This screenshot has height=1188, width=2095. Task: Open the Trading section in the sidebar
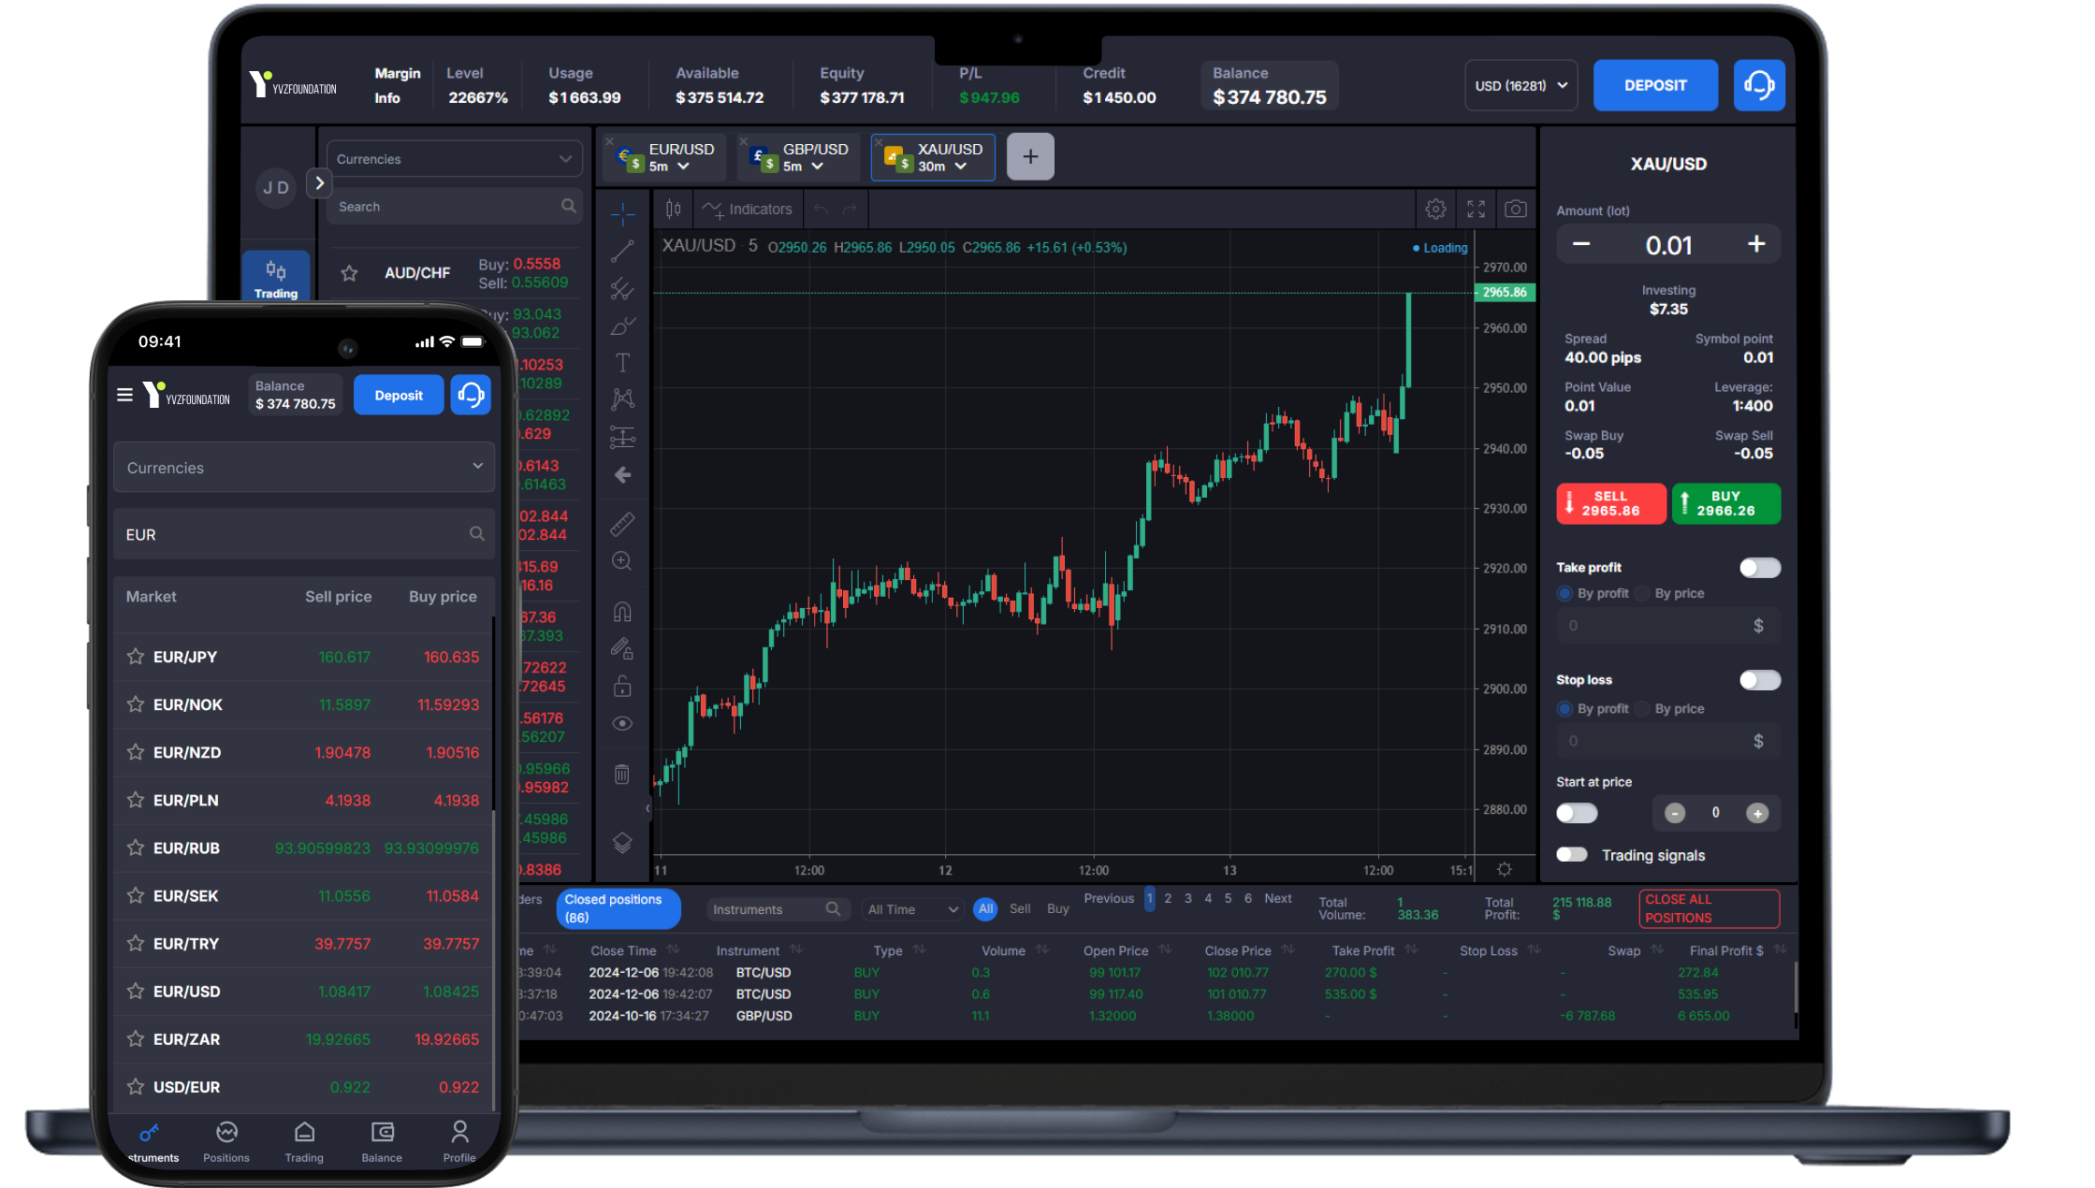(x=276, y=279)
